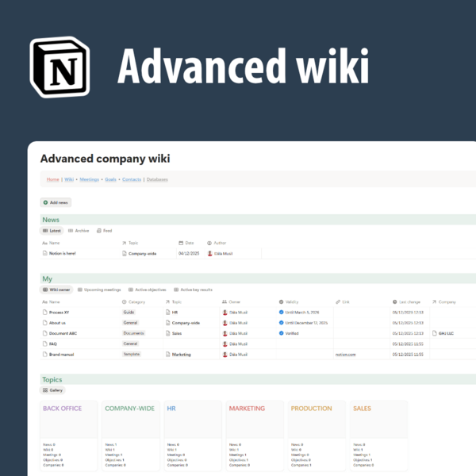Image resolution: width=476 pixels, height=476 pixels.
Task: Open the Databases navigation link
Action: [x=157, y=179]
